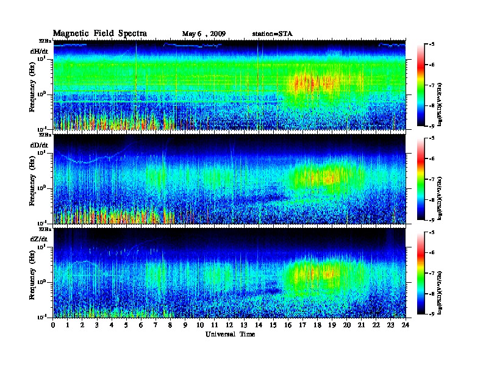The width and height of the screenshot is (483, 373).
Task: Click the "-7" tick of dZ/dt color scale
Action: tap(431, 273)
